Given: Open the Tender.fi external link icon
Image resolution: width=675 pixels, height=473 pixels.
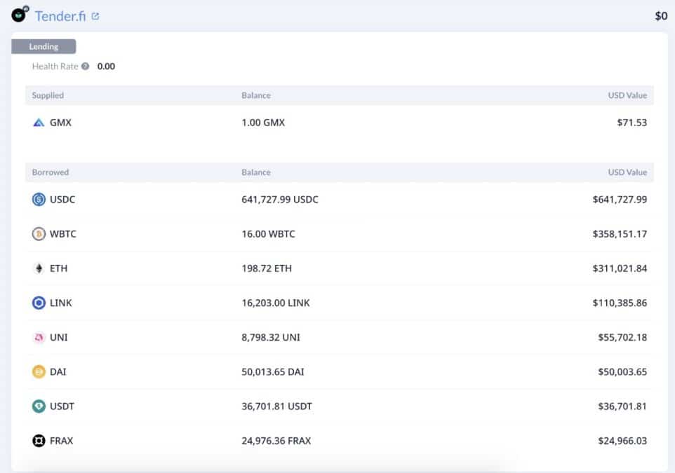Looking at the screenshot, I should click(95, 16).
